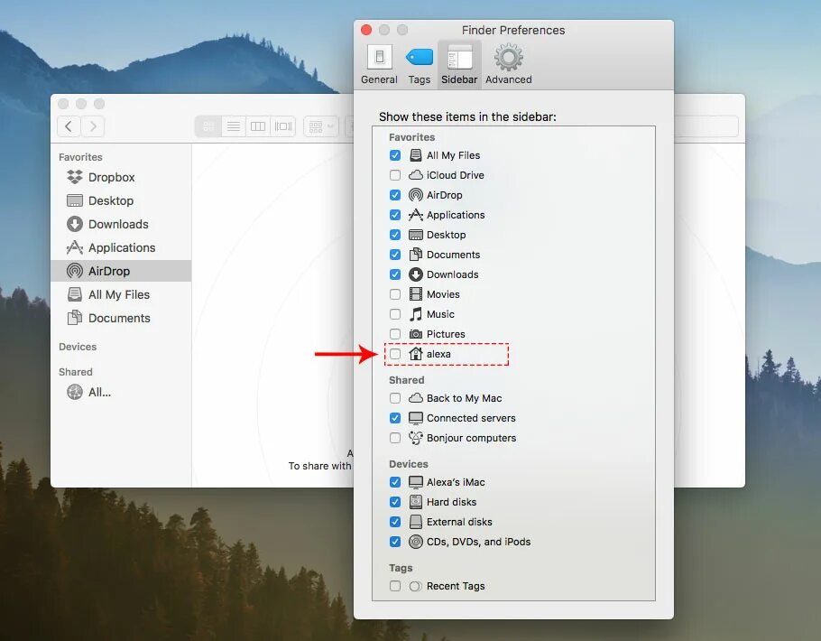Open All… shared items in Finder sidebar
This screenshot has height=641, width=821.
tap(121, 392)
